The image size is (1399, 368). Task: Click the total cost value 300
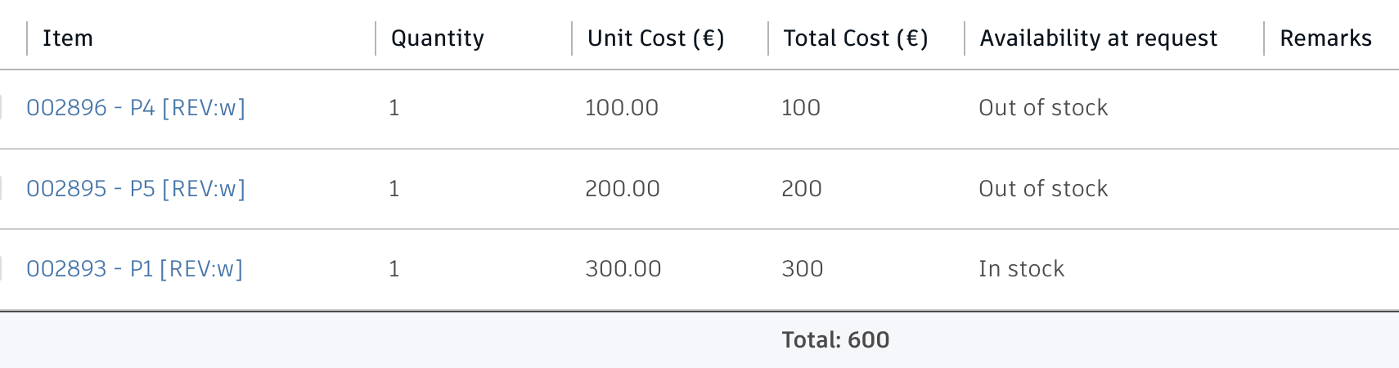coord(803,269)
